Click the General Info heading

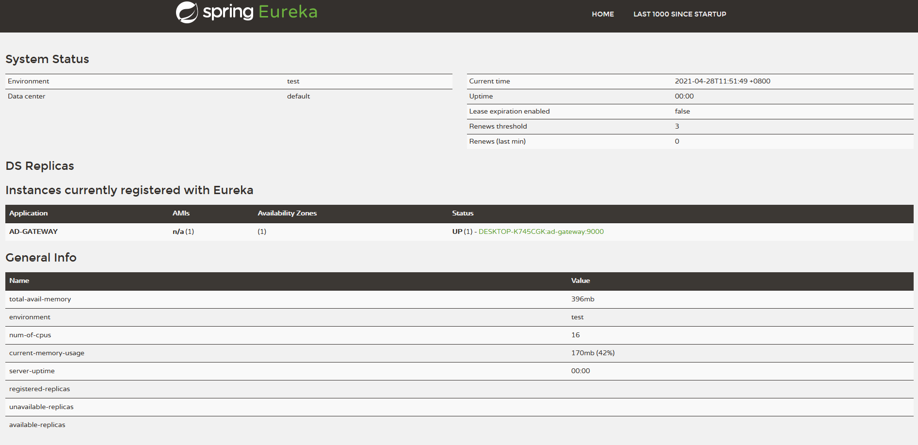pos(41,258)
